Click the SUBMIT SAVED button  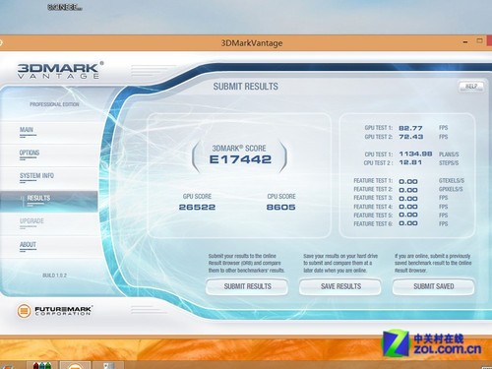point(434,286)
